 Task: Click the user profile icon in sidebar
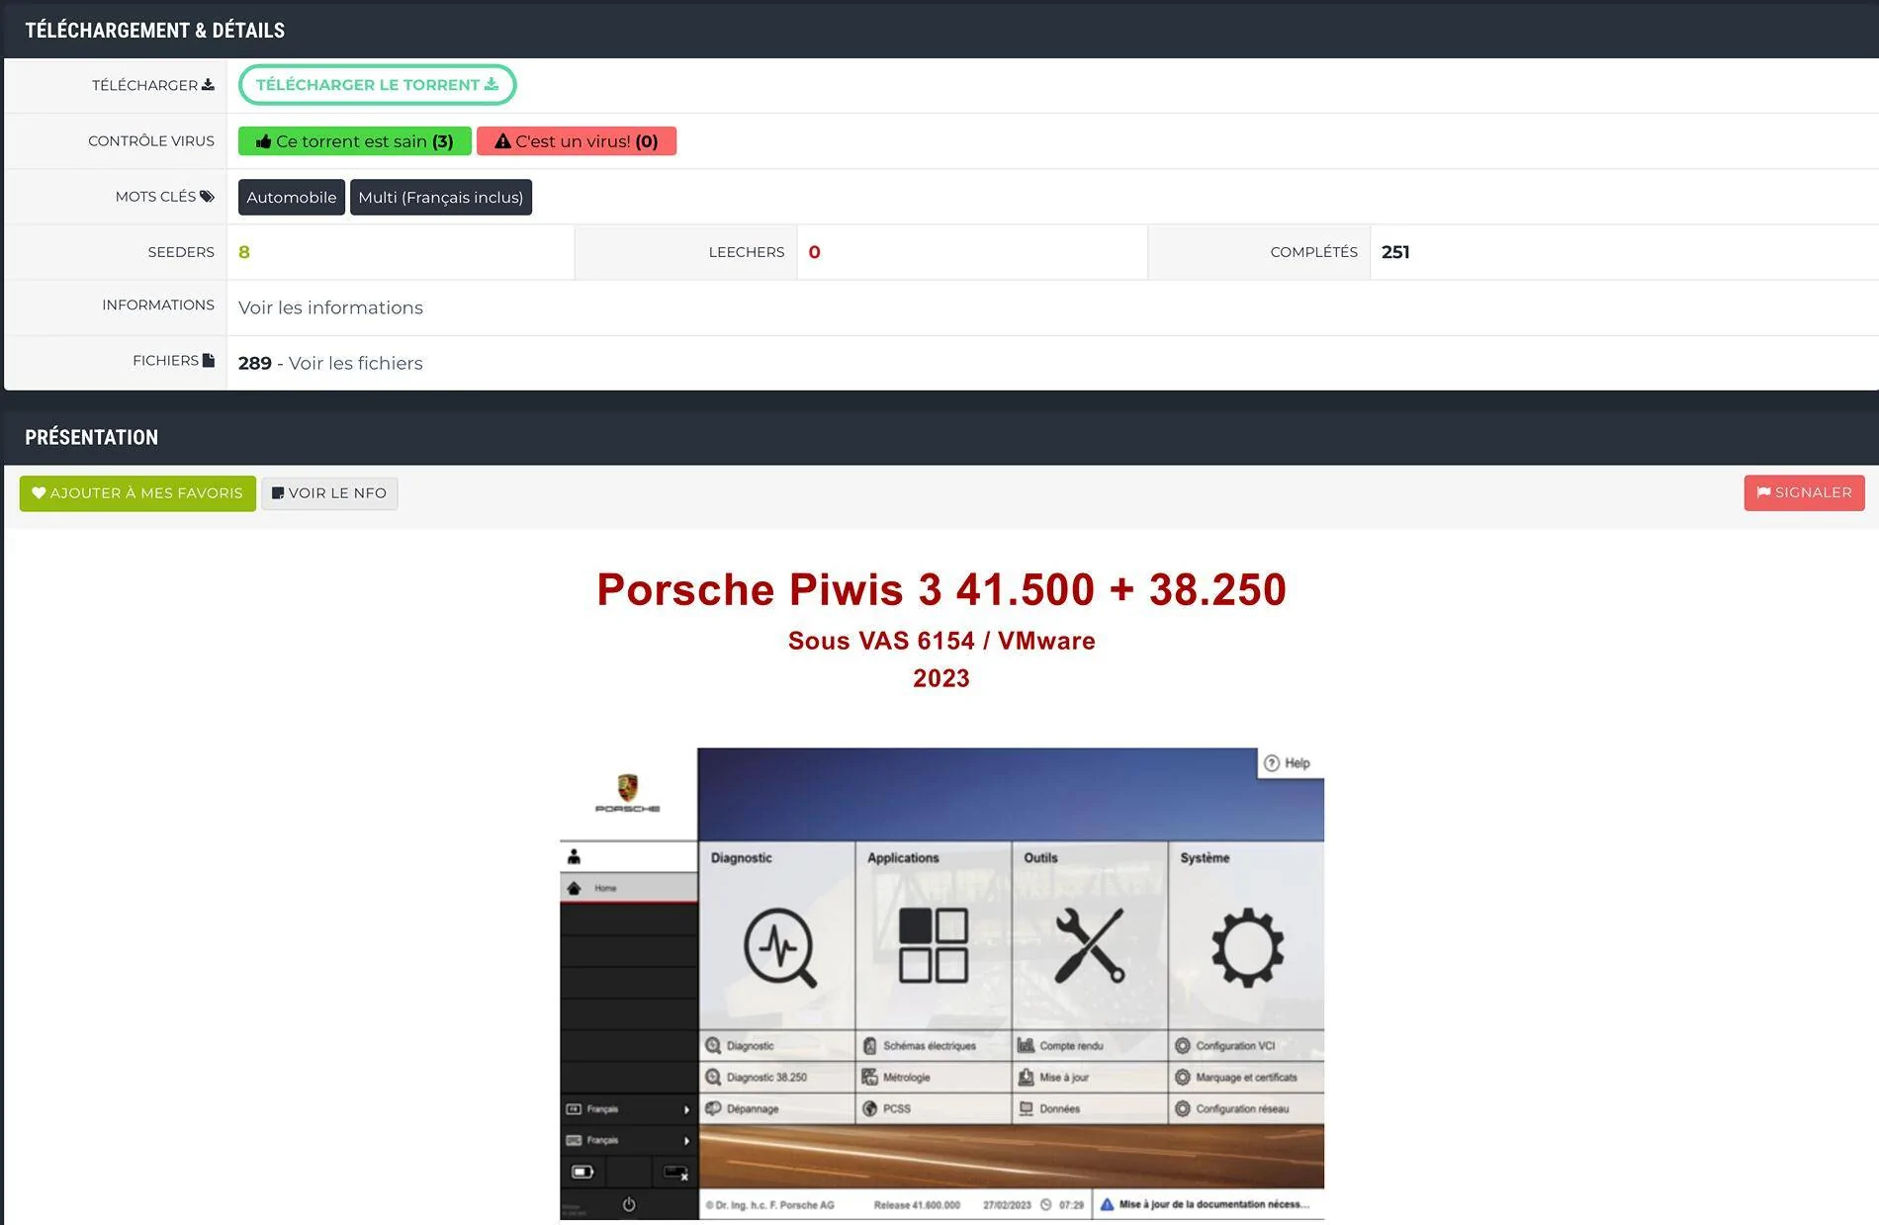pos(574,856)
